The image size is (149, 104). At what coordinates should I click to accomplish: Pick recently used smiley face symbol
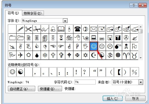[x=12, y=72]
